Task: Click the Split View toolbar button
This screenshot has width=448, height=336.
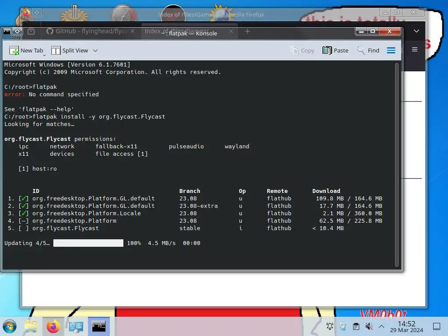Action: tap(70, 51)
